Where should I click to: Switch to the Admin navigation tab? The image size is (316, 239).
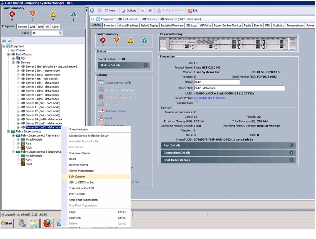tap(55, 27)
